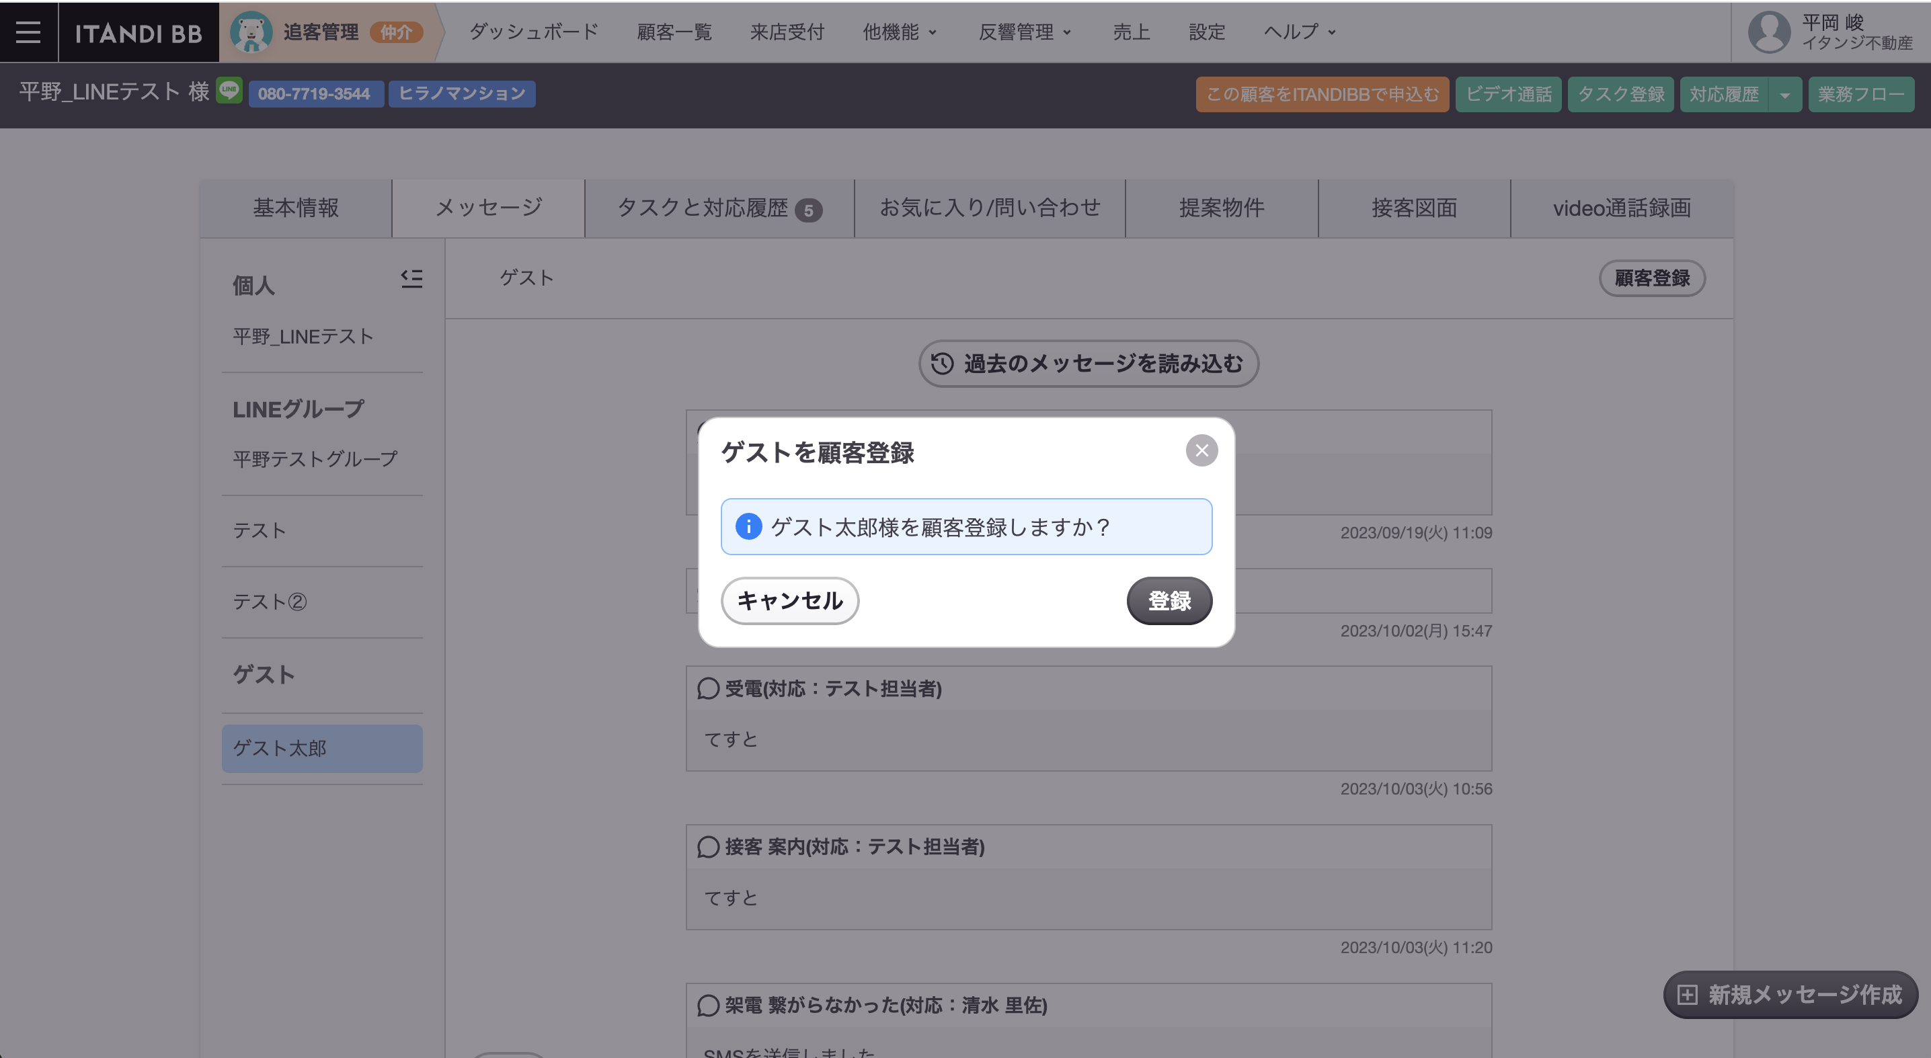Select 平野_LINEテスト in sidebar
Image resolution: width=1931 pixels, height=1058 pixels.
tap(322, 337)
